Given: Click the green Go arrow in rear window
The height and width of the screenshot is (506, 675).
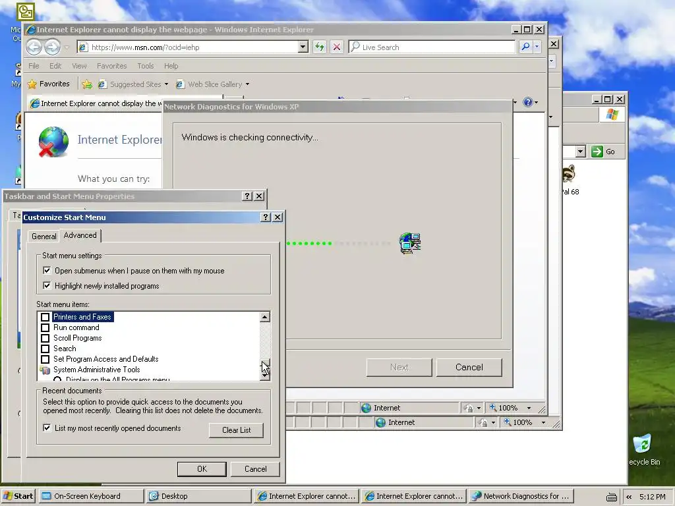Looking at the screenshot, I should [x=597, y=152].
